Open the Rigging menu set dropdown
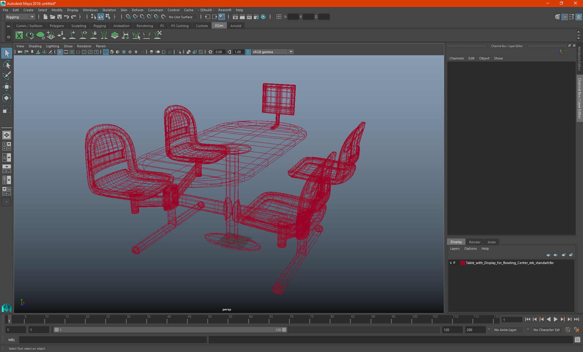 (20, 17)
